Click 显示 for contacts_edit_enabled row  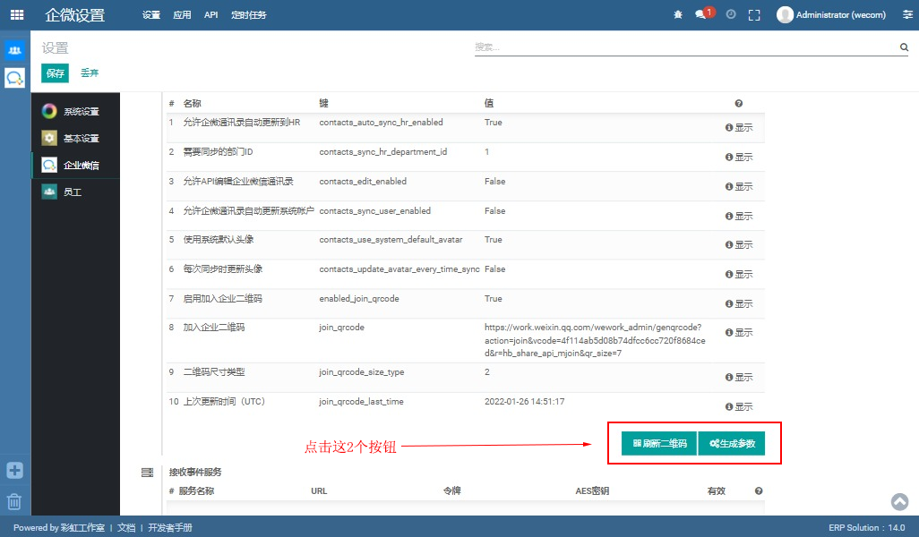(739, 186)
